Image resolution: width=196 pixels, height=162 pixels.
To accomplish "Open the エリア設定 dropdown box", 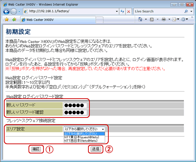I will pyautogui.click(x=84, y=129).
